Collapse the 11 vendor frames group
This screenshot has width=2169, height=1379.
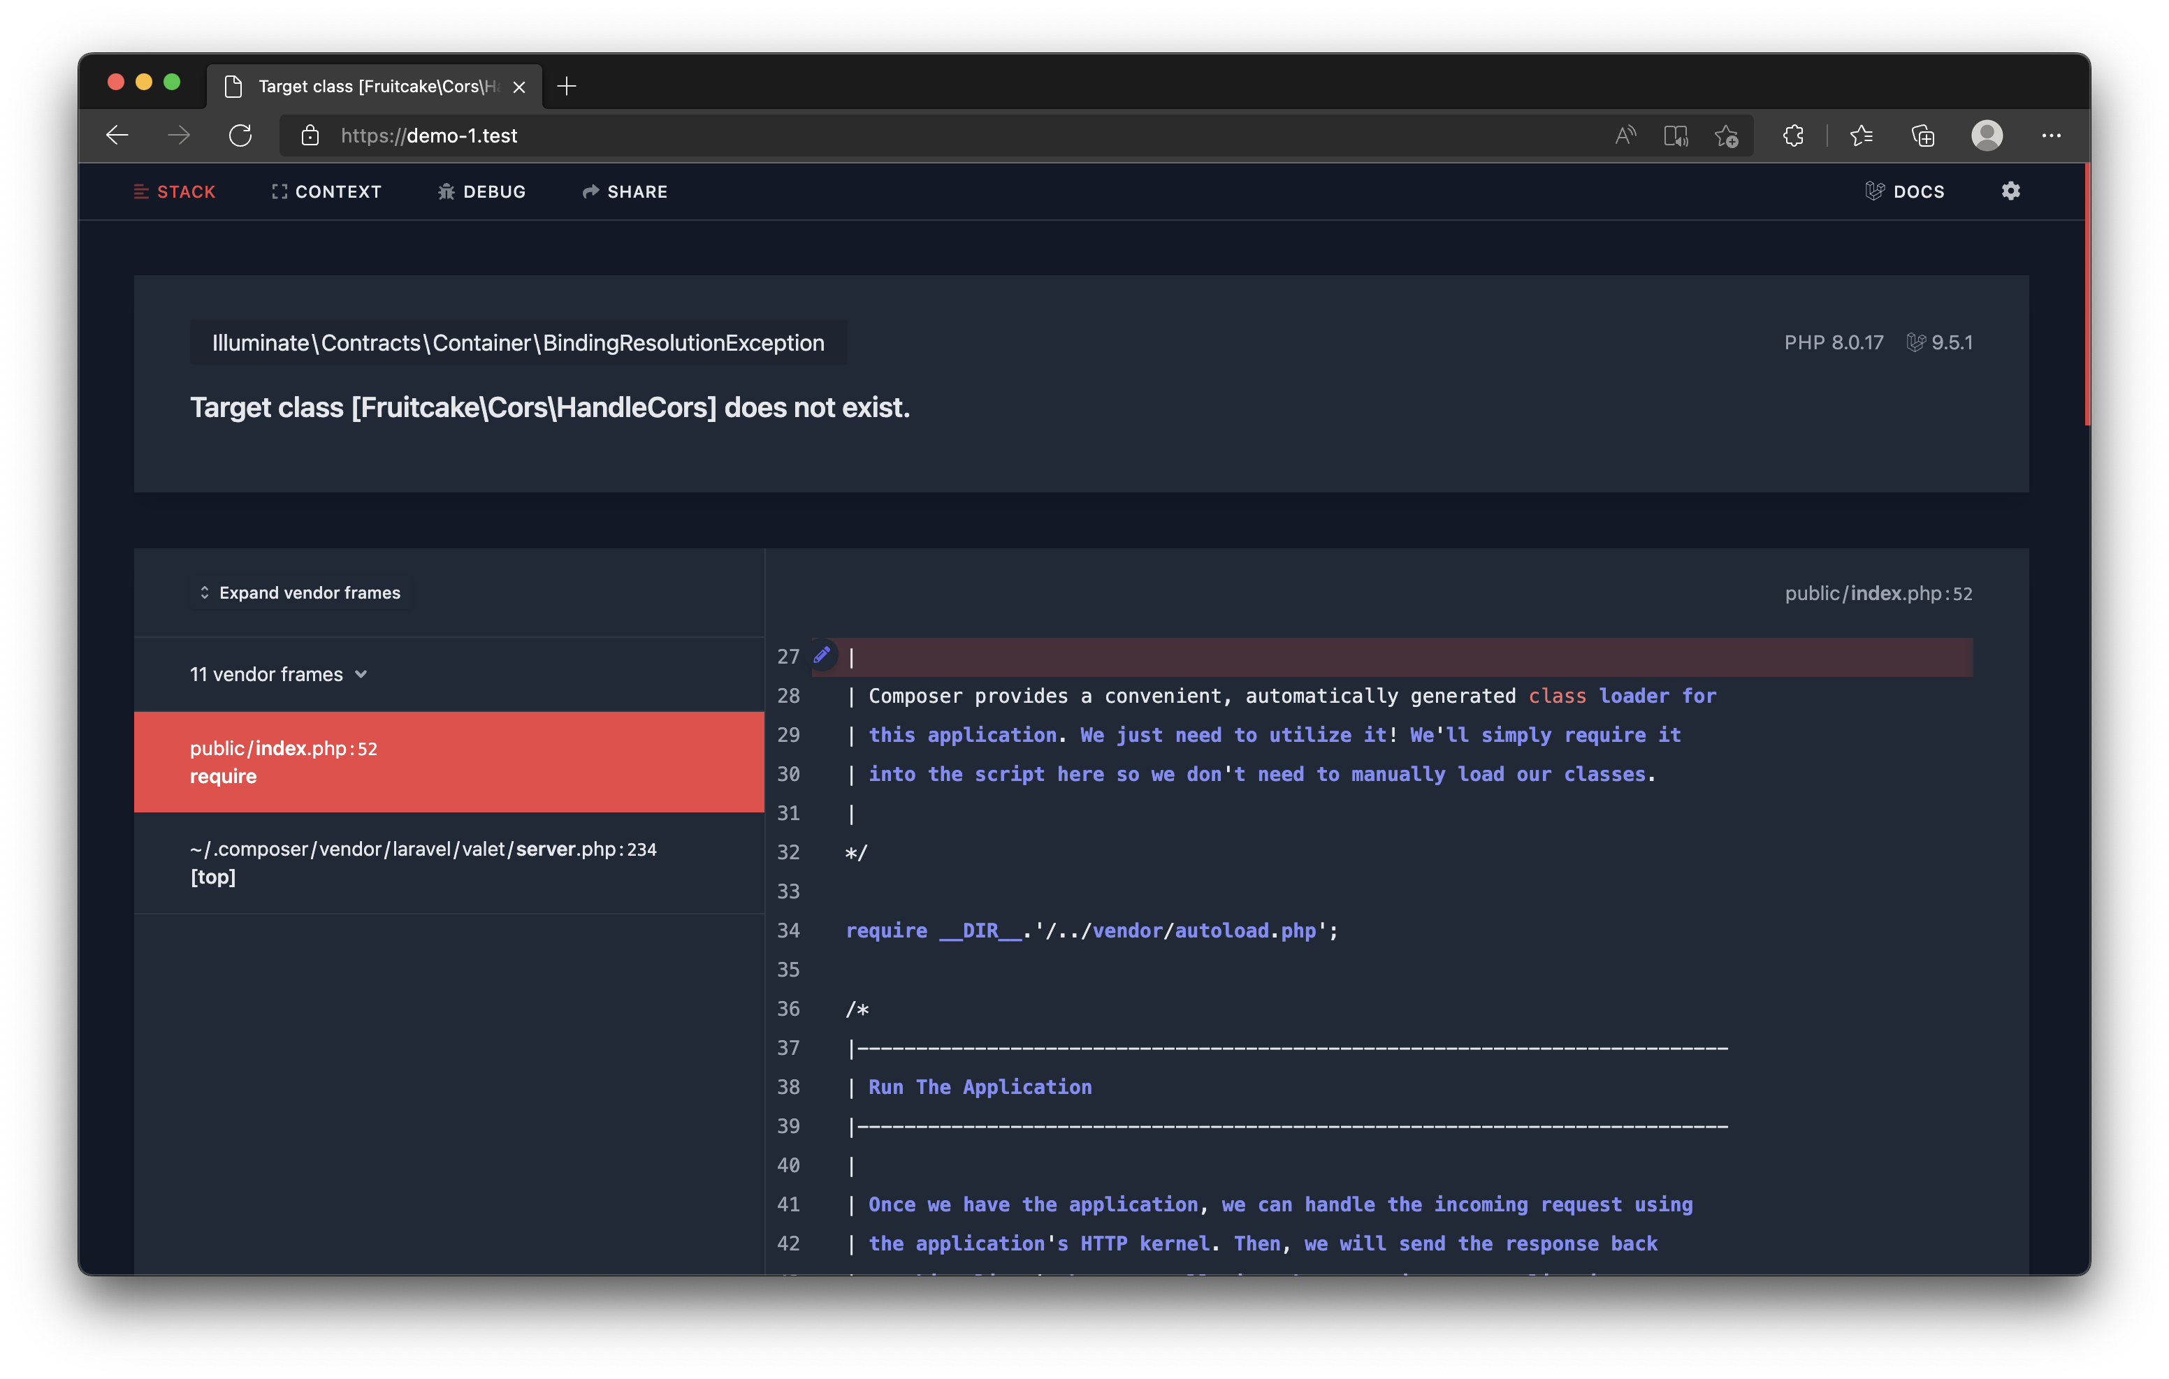click(278, 673)
